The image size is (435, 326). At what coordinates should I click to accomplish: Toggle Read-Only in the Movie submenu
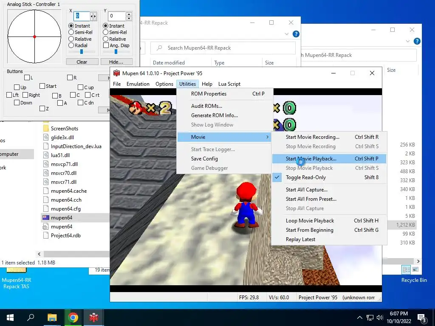point(329,177)
